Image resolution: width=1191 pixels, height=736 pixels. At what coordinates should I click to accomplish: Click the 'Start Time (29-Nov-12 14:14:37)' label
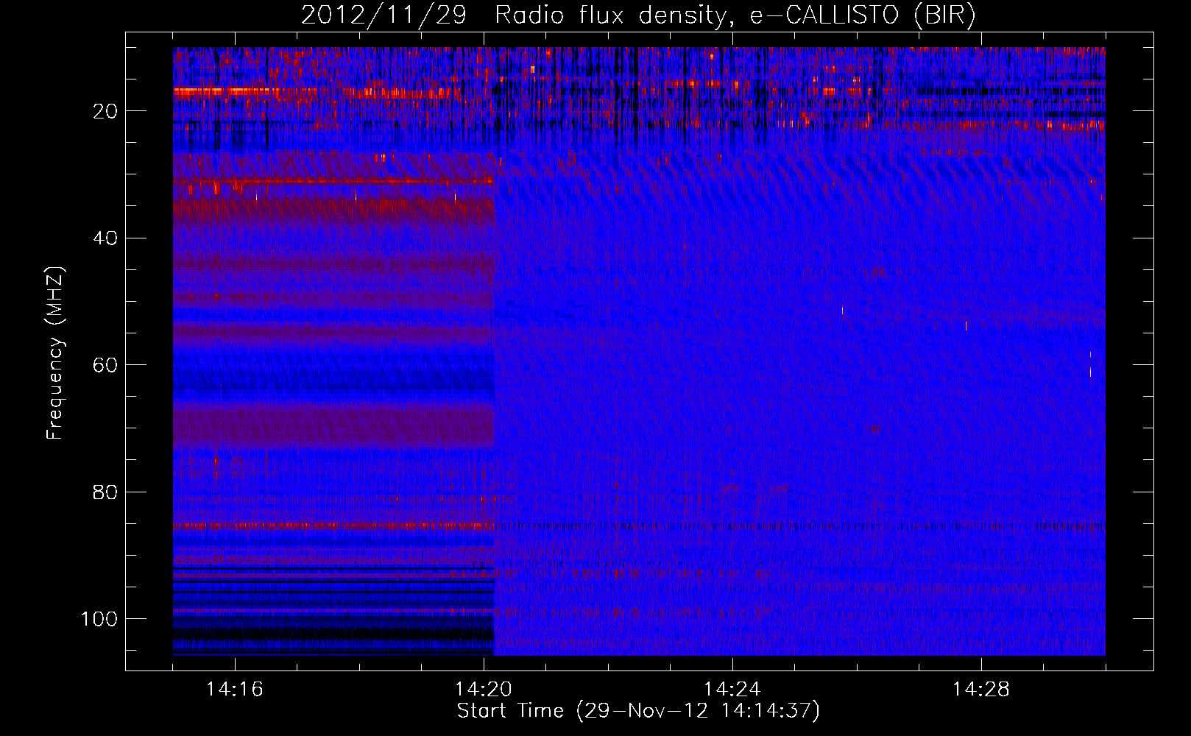click(x=638, y=711)
